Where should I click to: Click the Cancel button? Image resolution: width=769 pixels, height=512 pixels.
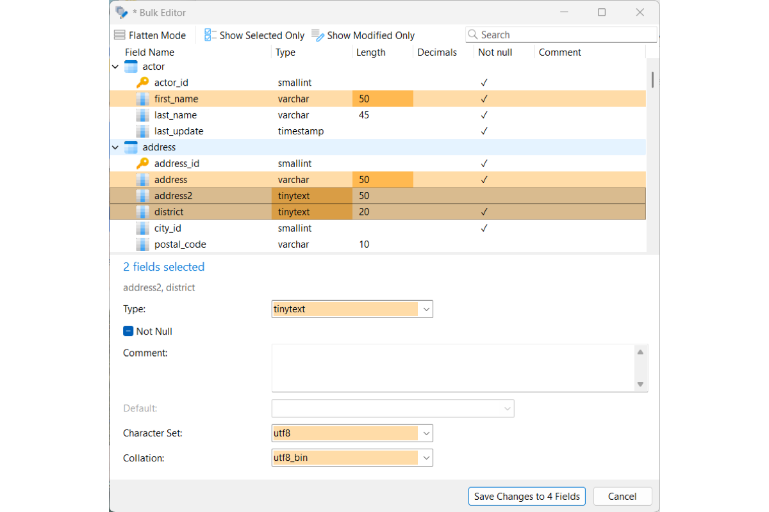622,496
